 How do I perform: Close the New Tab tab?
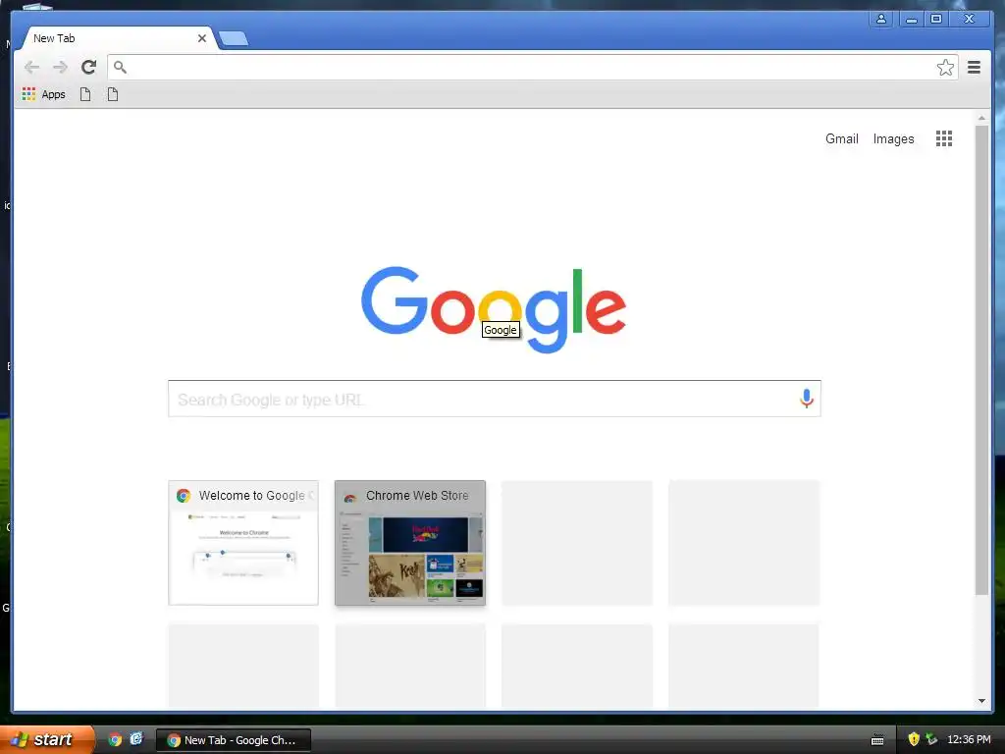(x=202, y=38)
